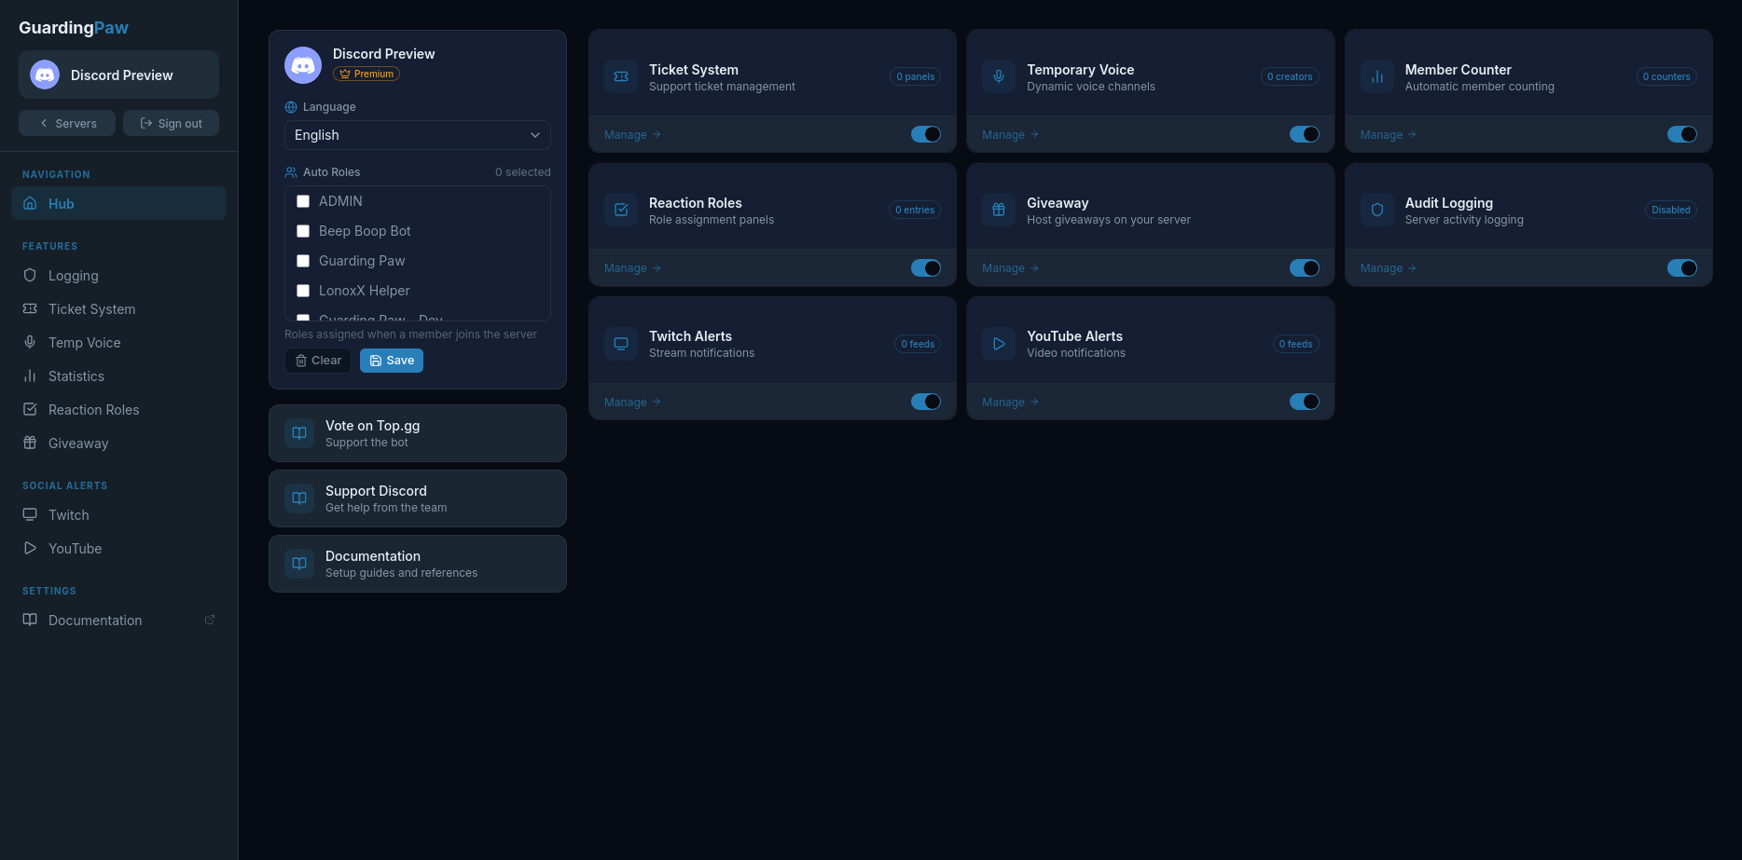1742x860 pixels.
Task: Click the Clear auto roles button
Action: pos(318,361)
